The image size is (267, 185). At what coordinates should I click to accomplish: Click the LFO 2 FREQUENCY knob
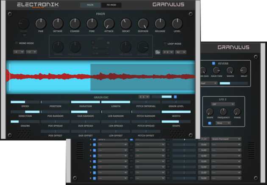(x=223, y=112)
